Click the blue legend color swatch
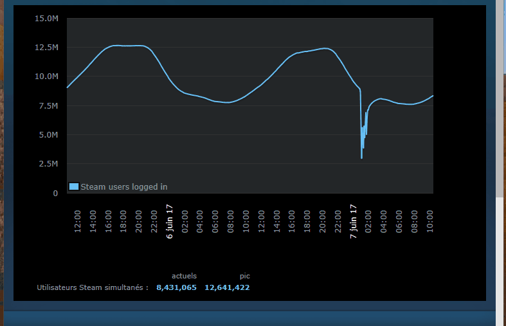The height and width of the screenshot is (326, 506). point(74,186)
